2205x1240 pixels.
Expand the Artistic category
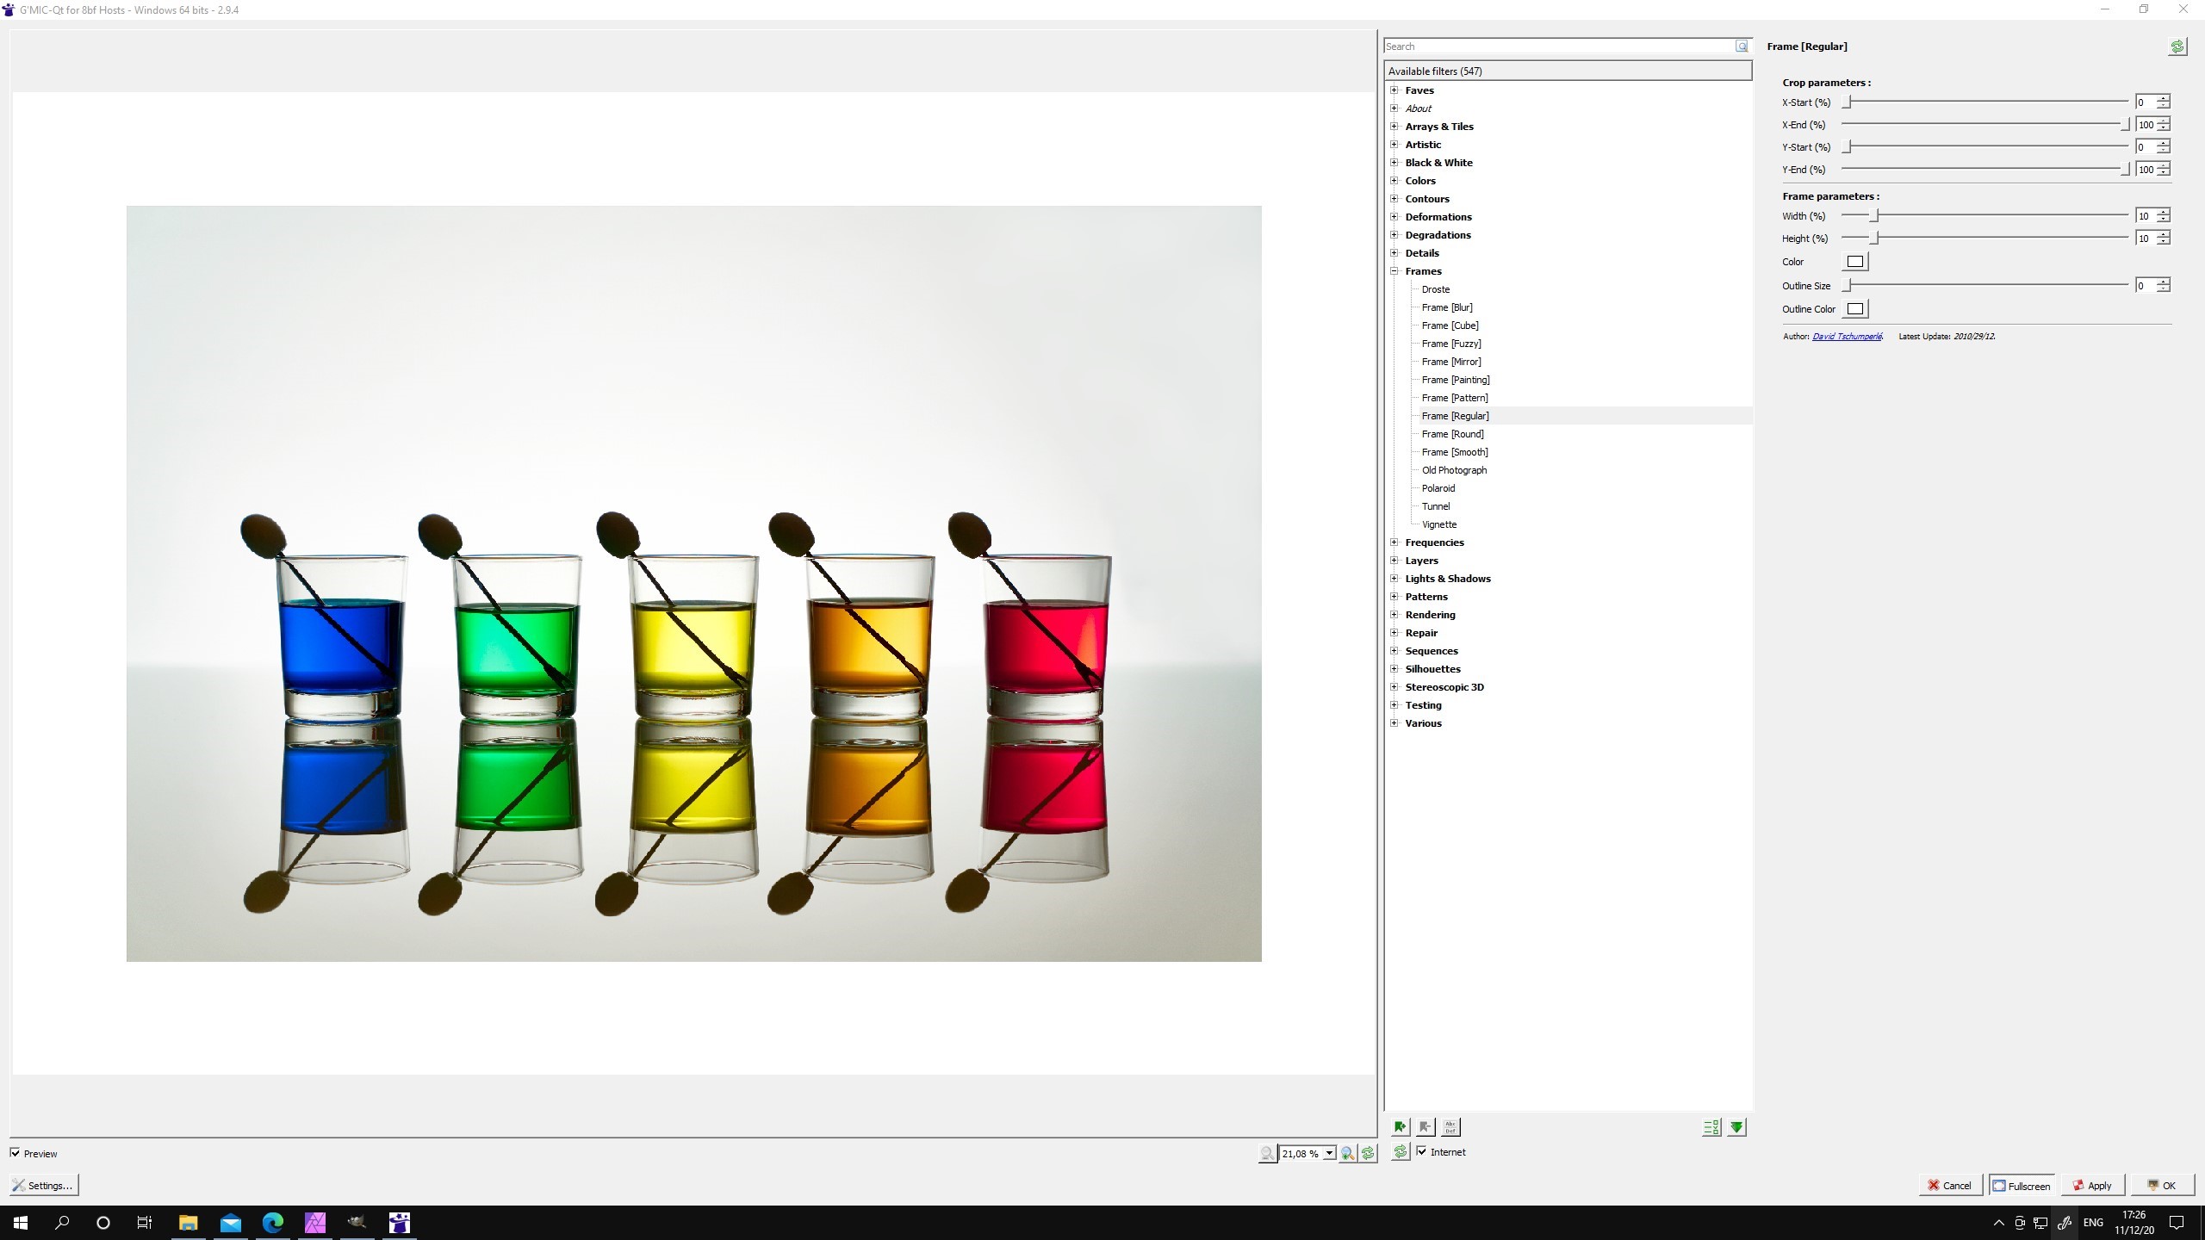[1394, 144]
